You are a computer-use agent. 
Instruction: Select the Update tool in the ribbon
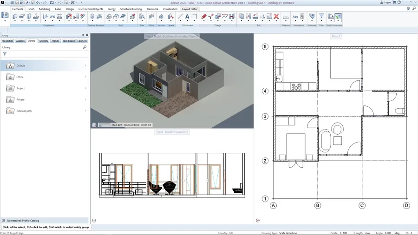click(170, 17)
